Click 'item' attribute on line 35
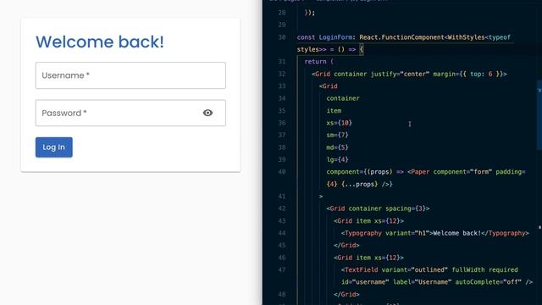Image resolution: width=542 pixels, height=305 pixels. click(x=334, y=111)
